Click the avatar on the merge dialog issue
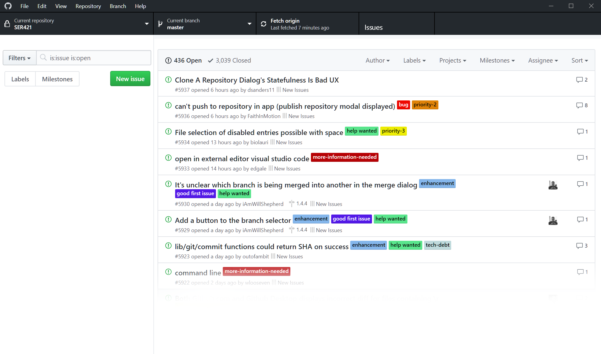This screenshot has width=601, height=354. tap(553, 185)
